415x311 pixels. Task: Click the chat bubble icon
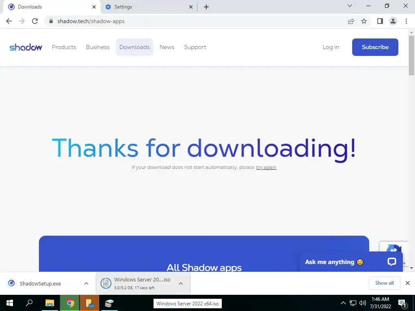click(x=392, y=262)
